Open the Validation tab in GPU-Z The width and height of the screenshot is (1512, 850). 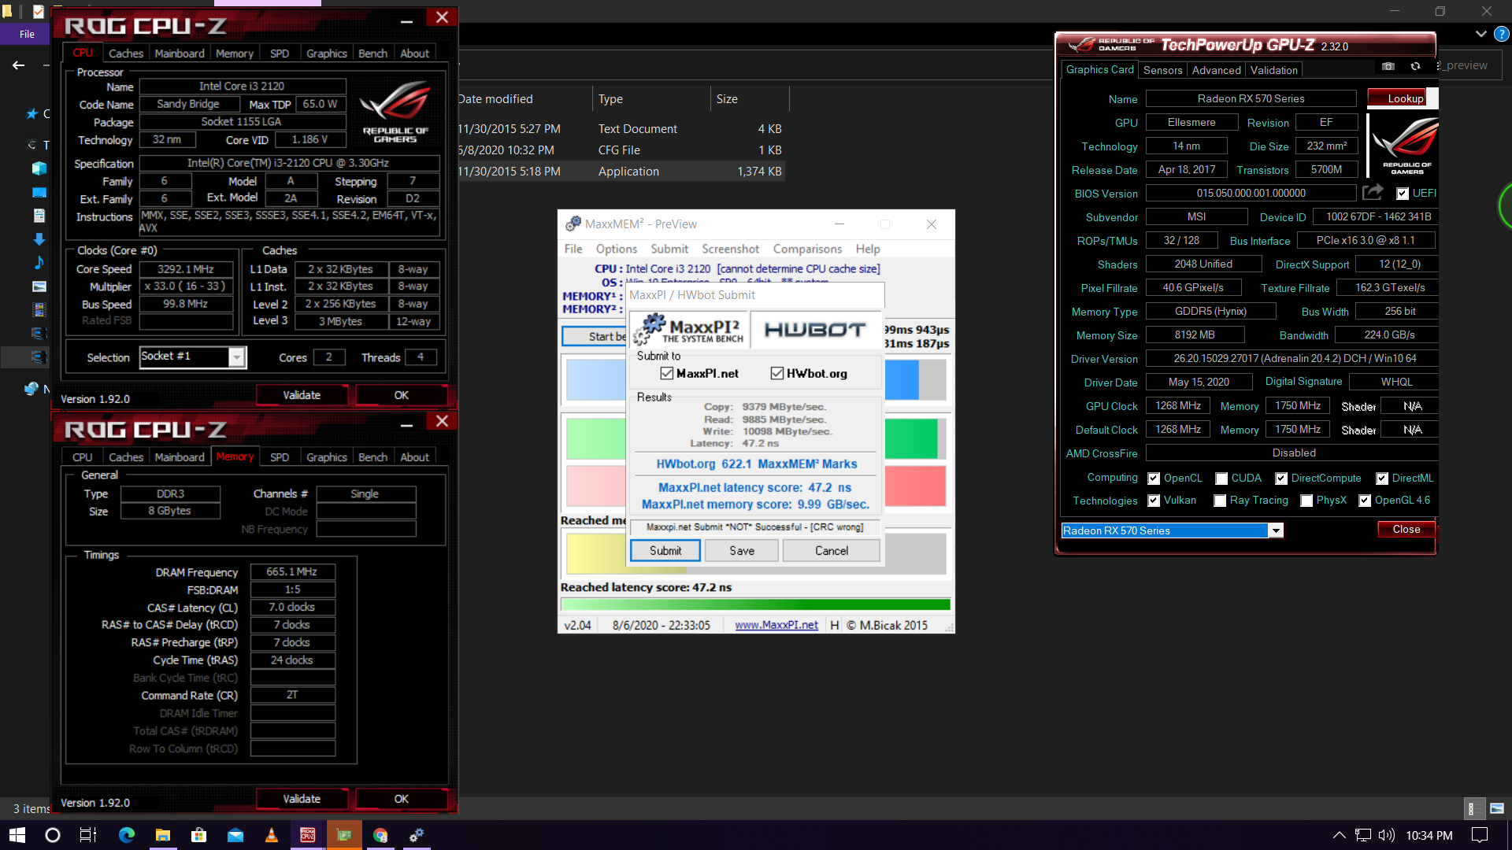(x=1273, y=70)
